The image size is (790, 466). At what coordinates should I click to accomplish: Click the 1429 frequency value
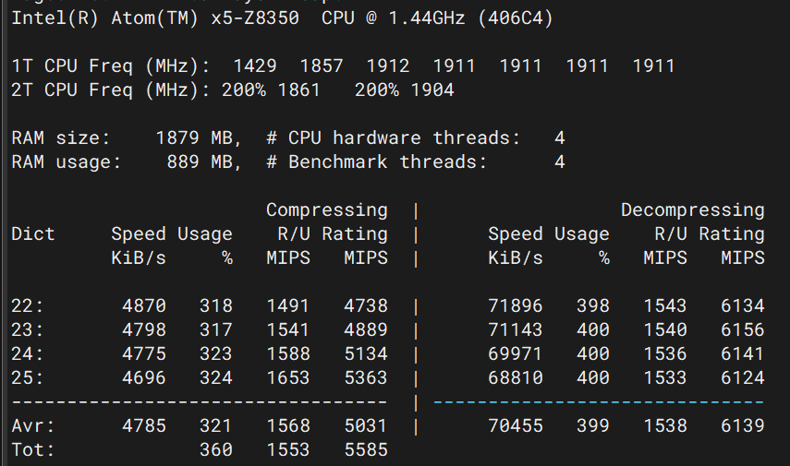click(x=255, y=66)
